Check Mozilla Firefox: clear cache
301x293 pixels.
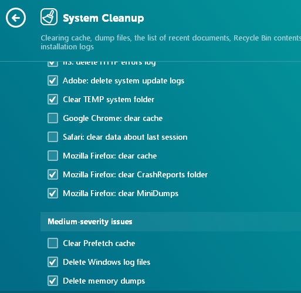point(53,156)
